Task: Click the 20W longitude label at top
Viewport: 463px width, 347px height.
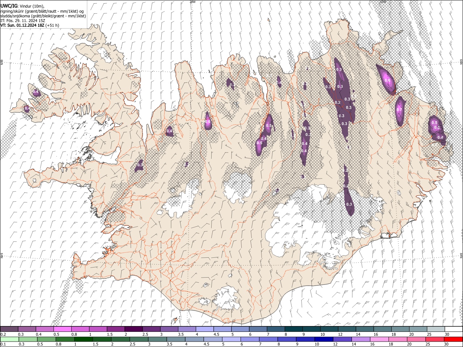Action: (192, 1)
